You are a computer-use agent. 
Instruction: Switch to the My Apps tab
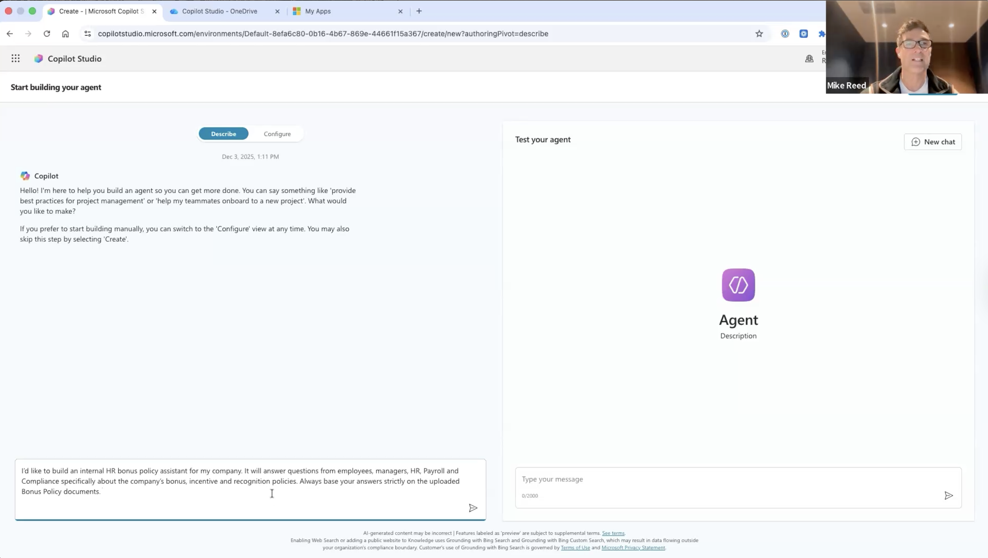coord(318,11)
